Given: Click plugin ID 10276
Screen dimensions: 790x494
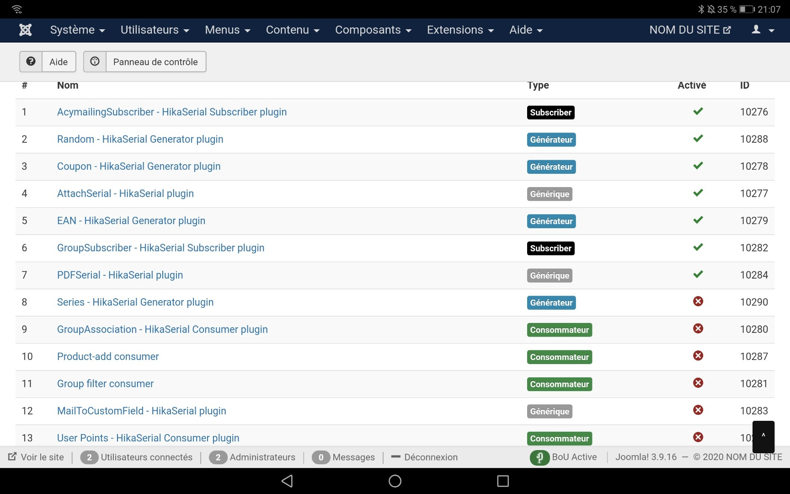Looking at the screenshot, I should pos(754,112).
